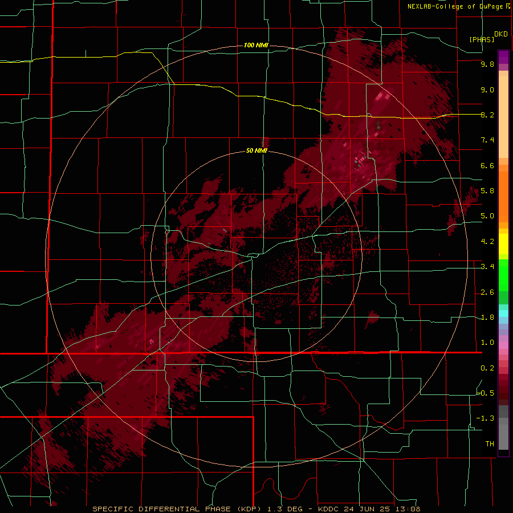Viewport: 513px width, 513px height.
Task: Select the 5.0 scale value
Action: 487,216
